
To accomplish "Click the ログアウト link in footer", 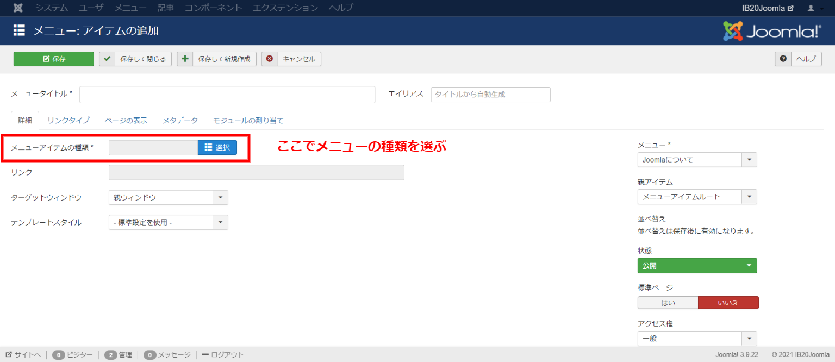I will pos(223,355).
